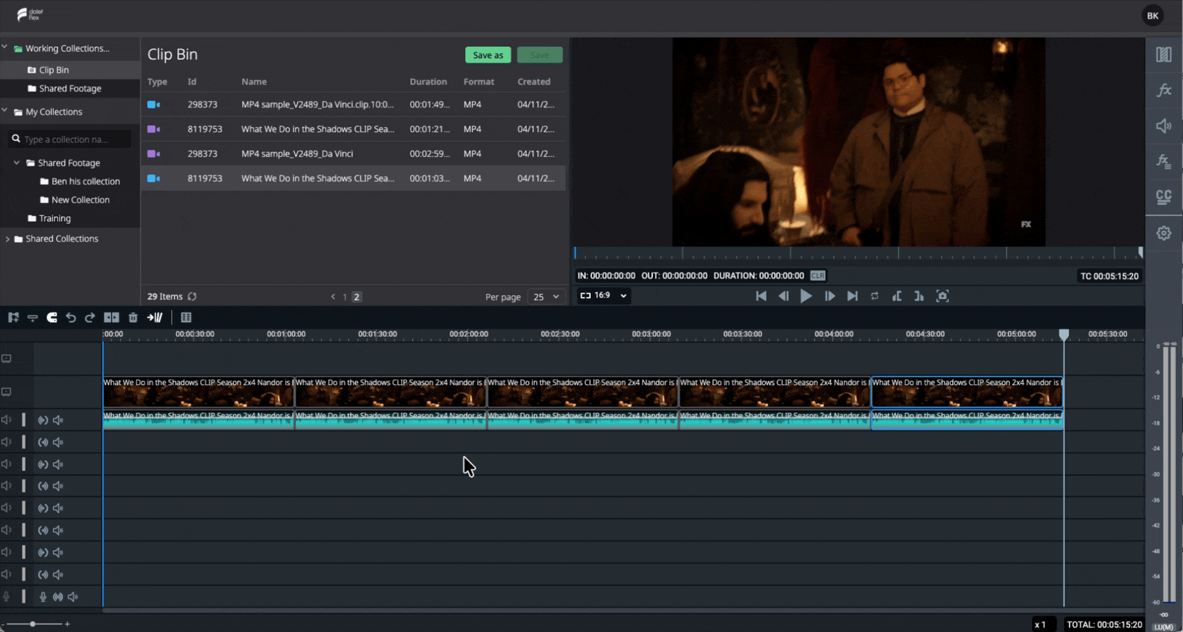Mute the microphone voice-over track

click(73, 597)
